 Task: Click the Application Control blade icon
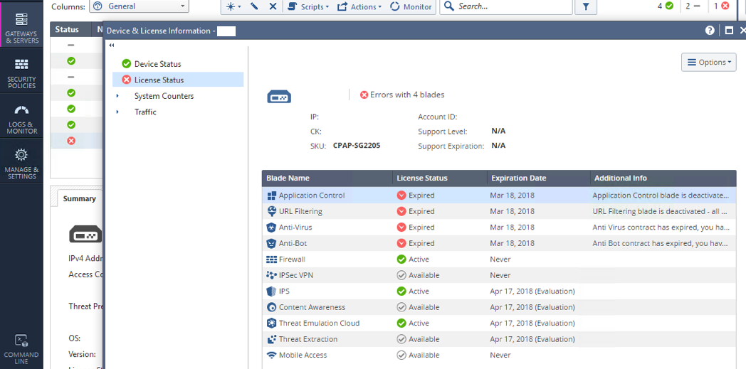point(272,196)
